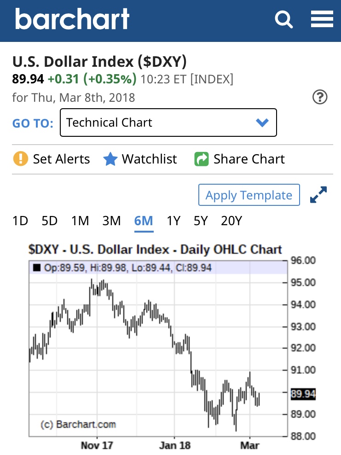Click the blue Watchlist star icon
Image resolution: width=341 pixels, height=455 pixels.
[110, 159]
